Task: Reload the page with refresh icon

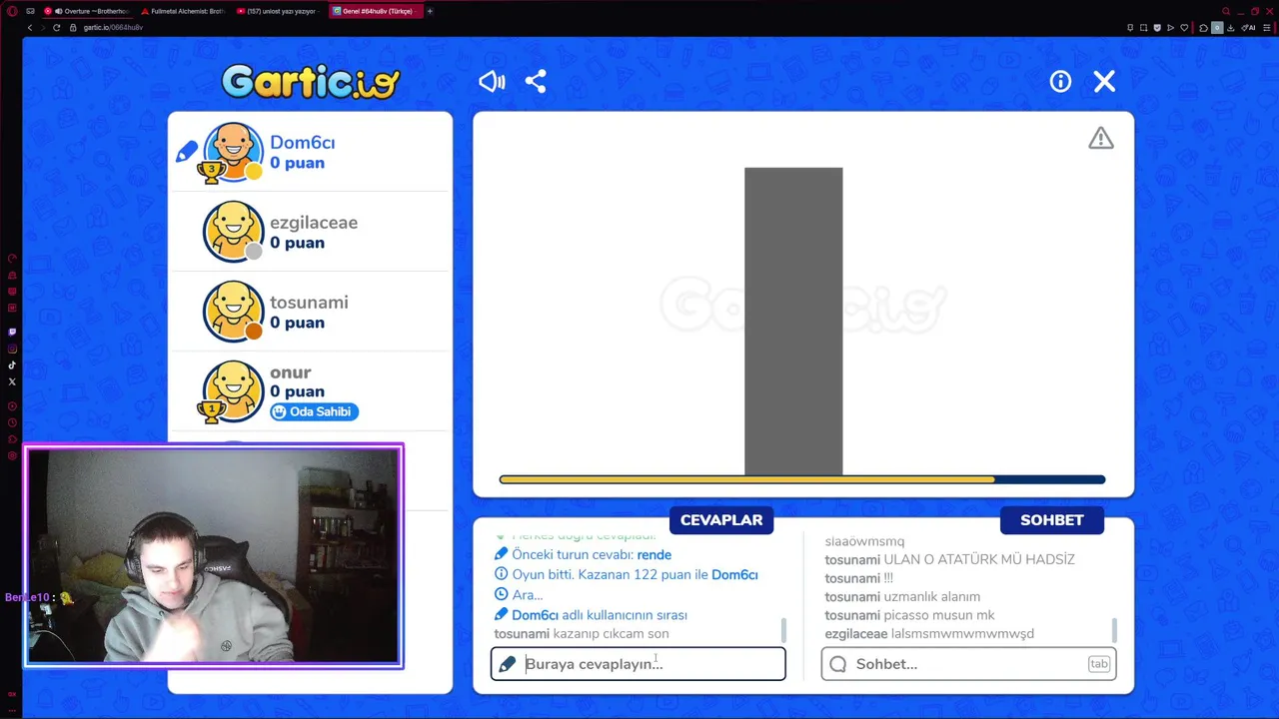Action: pyautogui.click(x=57, y=28)
